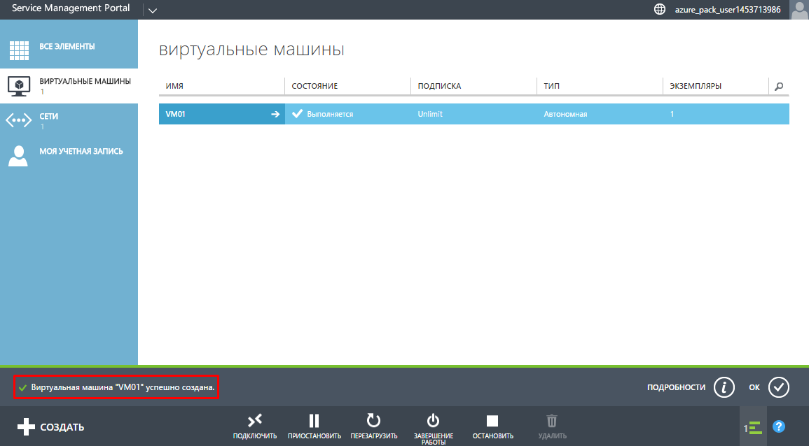Dismiss the notification with OK

pos(778,387)
